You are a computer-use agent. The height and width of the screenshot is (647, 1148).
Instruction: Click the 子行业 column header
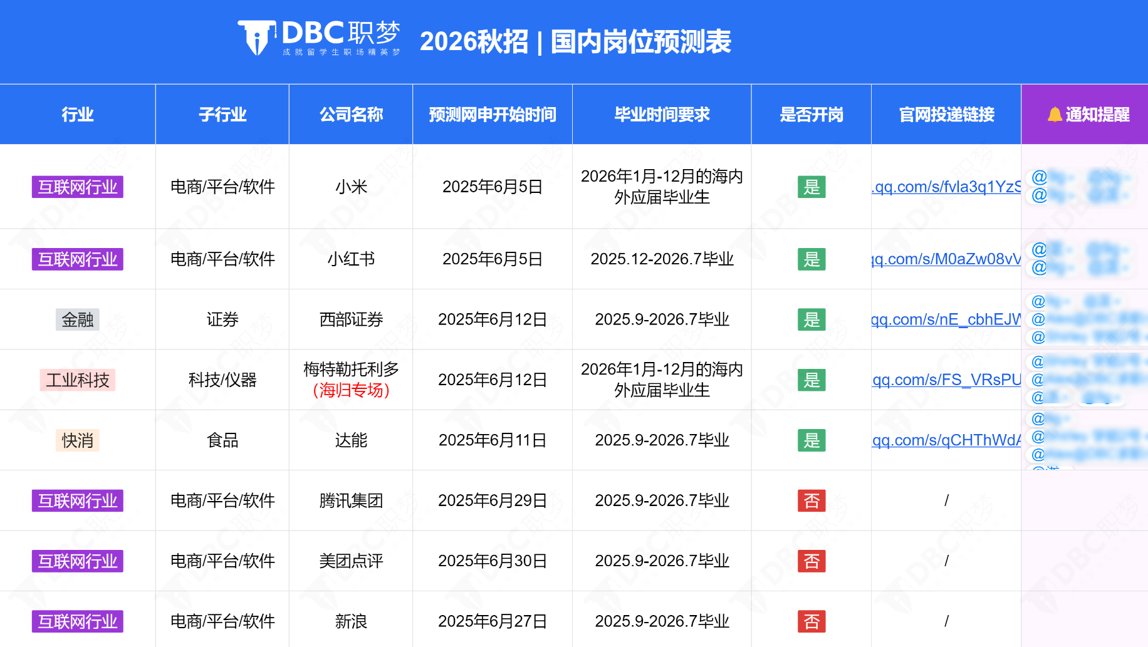[222, 115]
